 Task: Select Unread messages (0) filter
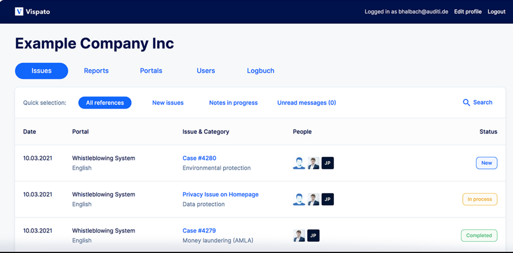pyautogui.click(x=306, y=103)
